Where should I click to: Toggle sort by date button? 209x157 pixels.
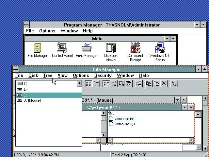click(129, 84)
